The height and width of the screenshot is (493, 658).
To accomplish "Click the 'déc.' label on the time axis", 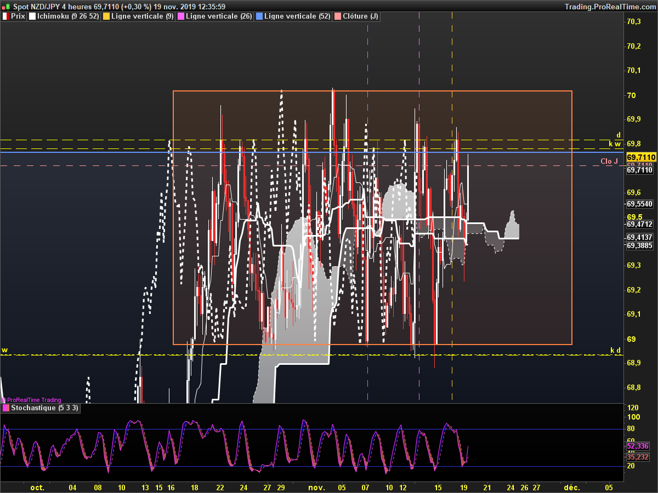I will pyautogui.click(x=572, y=487).
